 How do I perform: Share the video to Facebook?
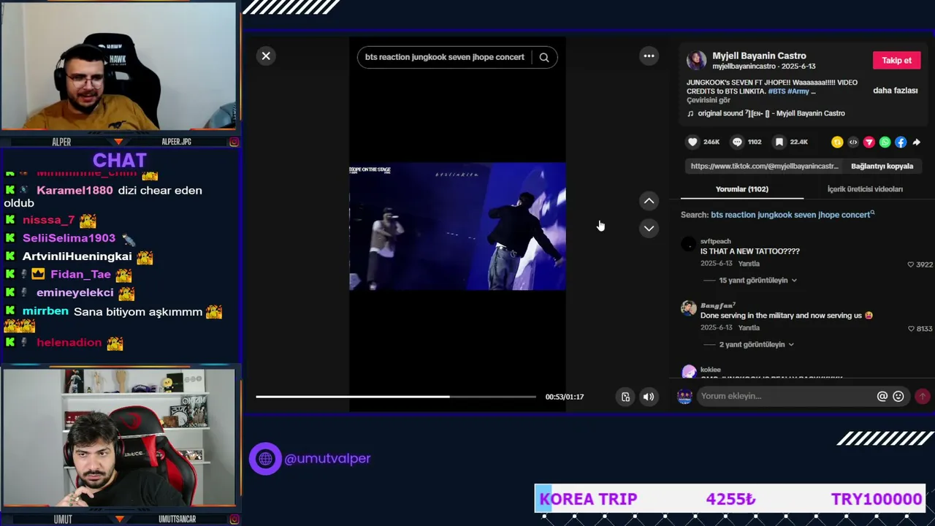[x=901, y=142]
